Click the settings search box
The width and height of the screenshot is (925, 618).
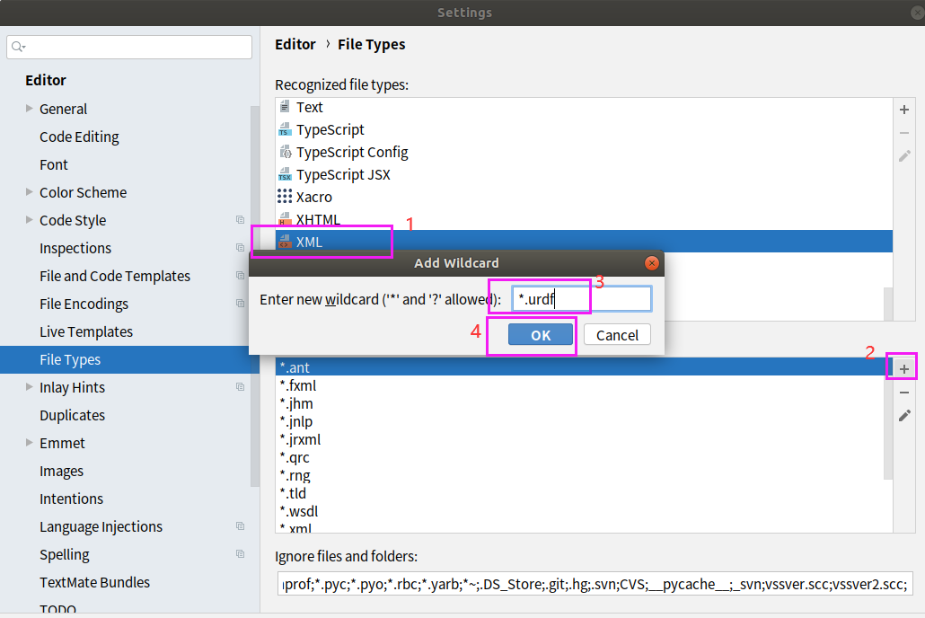pyautogui.click(x=128, y=47)
